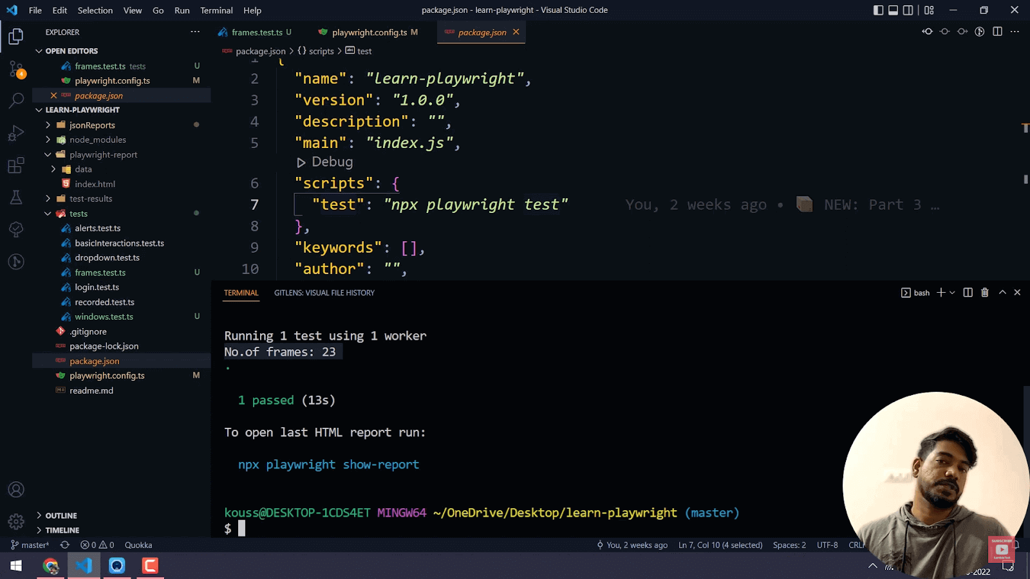
Task: Open editor more actions ellipsis
Action: point(1015,32)
